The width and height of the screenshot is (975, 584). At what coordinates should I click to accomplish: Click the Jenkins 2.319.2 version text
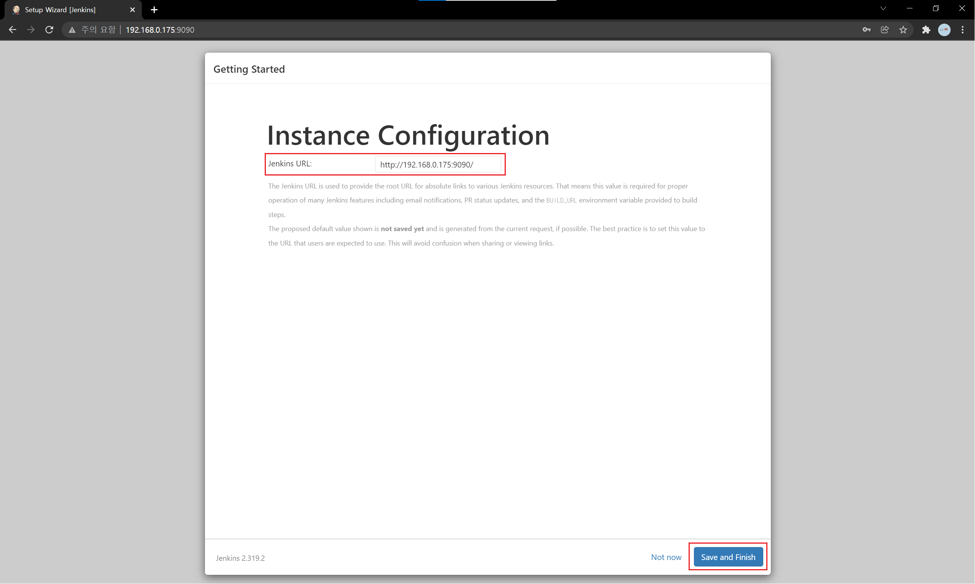[x=240, y=558]
